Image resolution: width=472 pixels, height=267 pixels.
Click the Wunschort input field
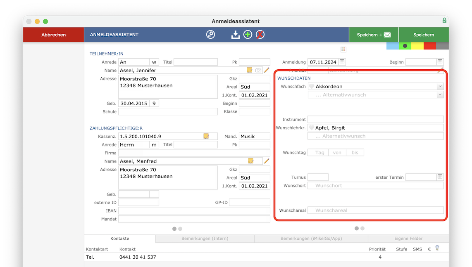tap(376, 186)
